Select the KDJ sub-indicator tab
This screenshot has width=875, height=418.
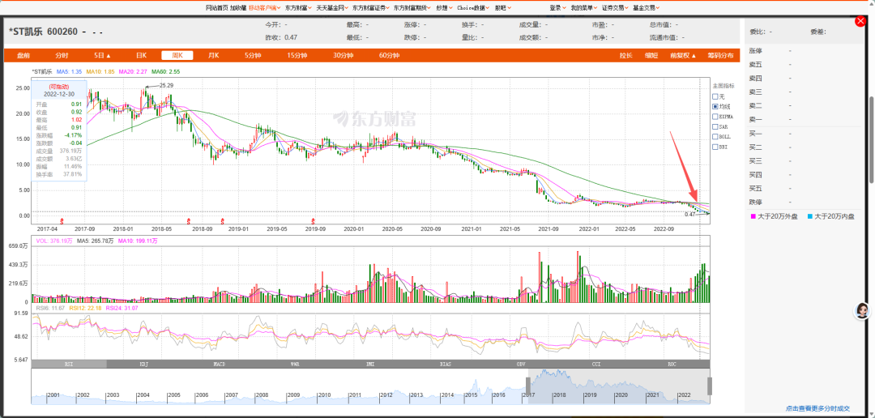[144, 364]
